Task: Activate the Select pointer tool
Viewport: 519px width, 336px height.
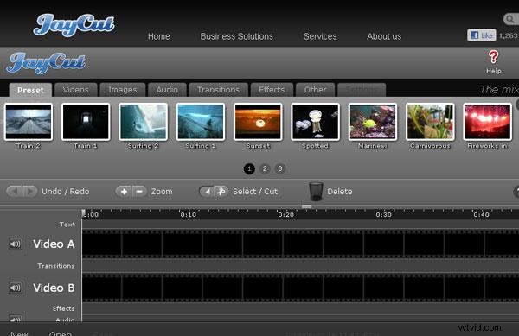Action: (x=207, y=191)
